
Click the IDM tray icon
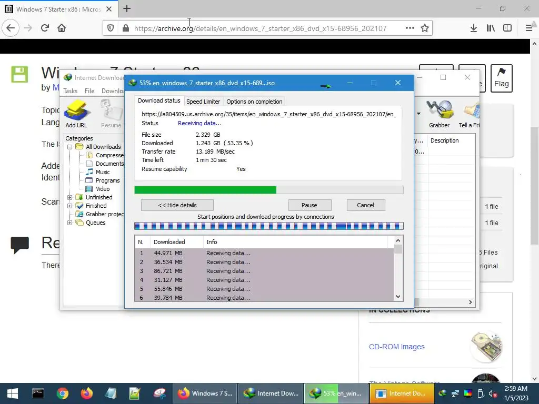tap(442, 393)
